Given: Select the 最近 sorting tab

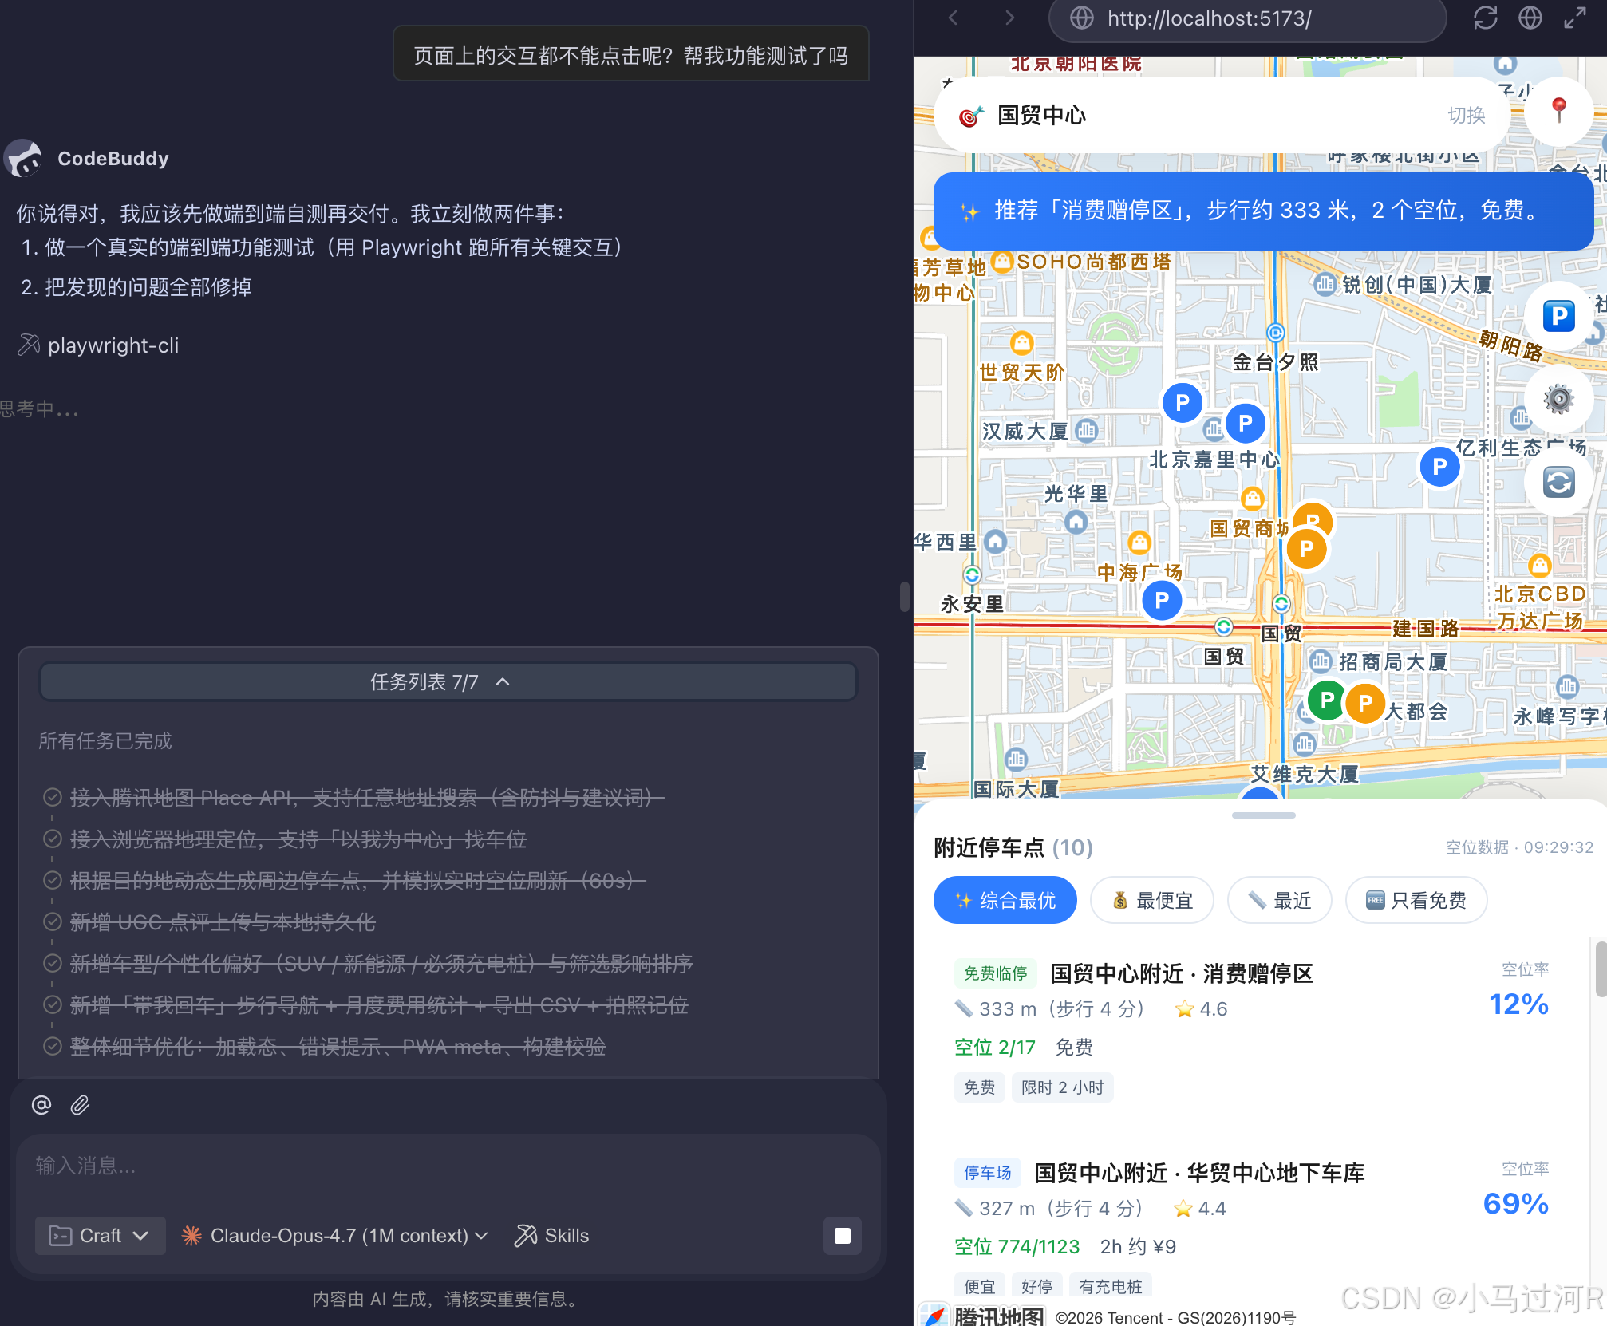Looking at the screenshot, I should [x=1279, y=901].
